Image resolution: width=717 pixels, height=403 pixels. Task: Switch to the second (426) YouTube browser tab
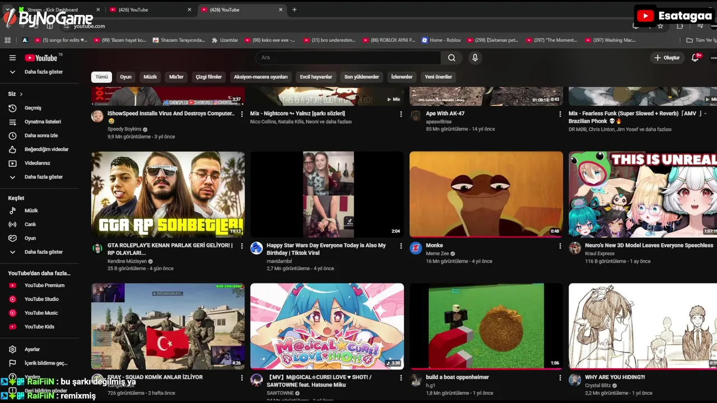point(150,10)
